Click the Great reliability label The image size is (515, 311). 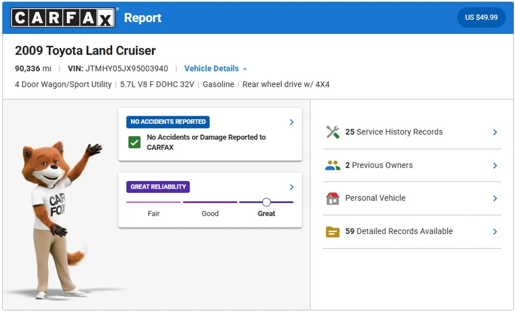[x=266, y=214]
